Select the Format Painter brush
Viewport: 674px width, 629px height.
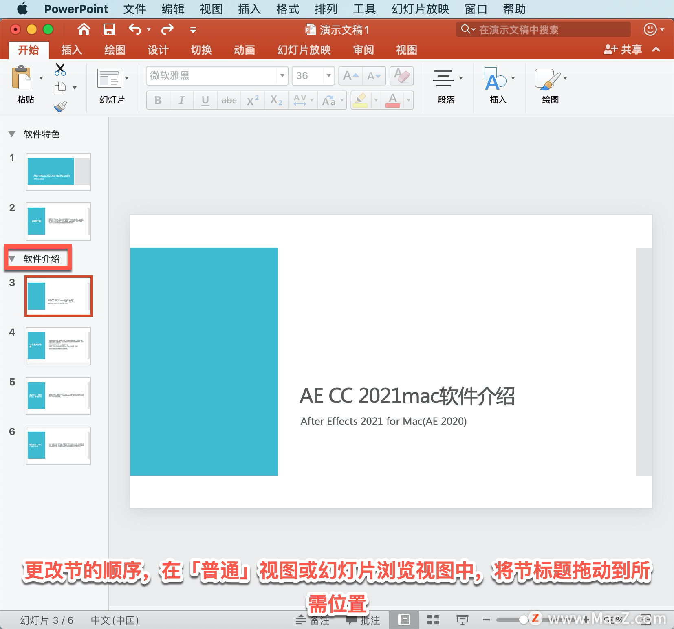(x=60, y=107)
